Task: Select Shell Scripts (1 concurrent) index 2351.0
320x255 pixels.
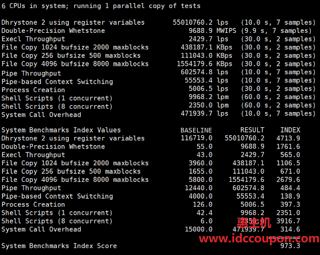Action: 288,212
